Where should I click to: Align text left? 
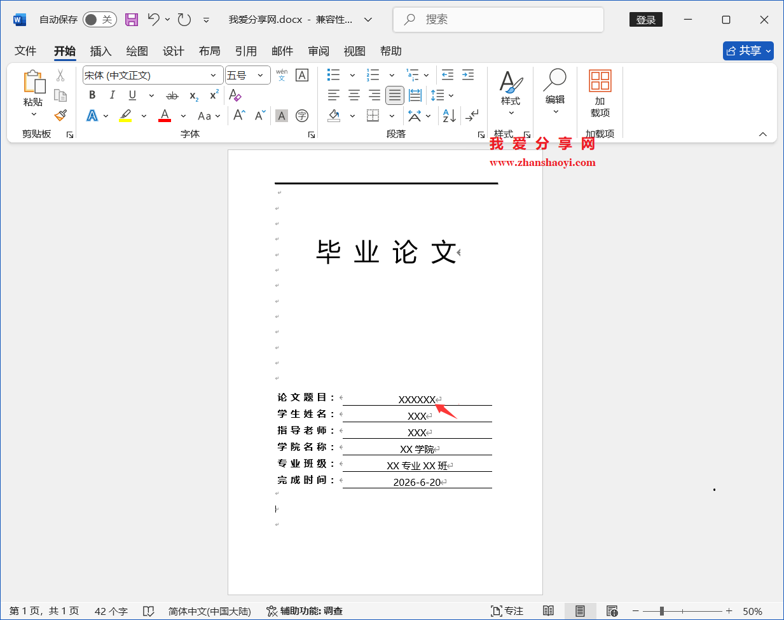(x=334, y=95)
